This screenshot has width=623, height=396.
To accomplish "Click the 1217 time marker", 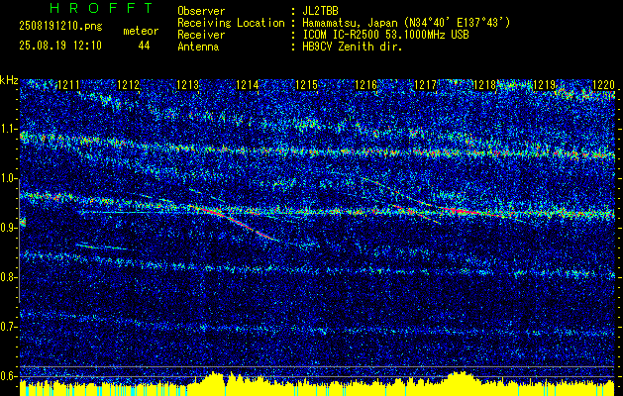I will click(x=425, y=84).
